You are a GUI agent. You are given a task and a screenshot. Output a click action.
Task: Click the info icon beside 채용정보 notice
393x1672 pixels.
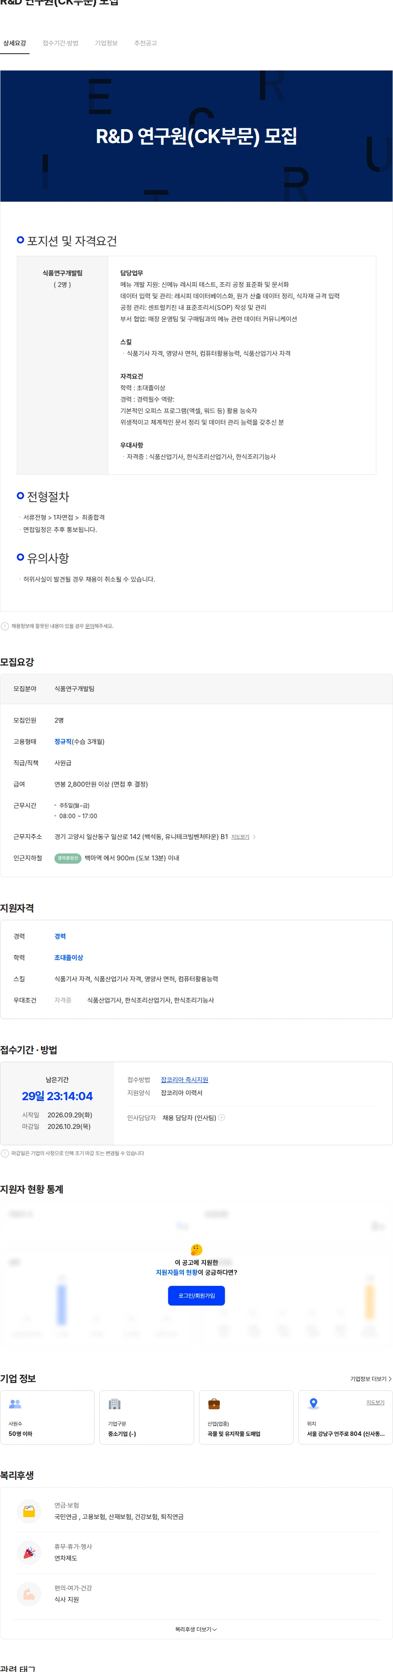click(x=5, y=626)
